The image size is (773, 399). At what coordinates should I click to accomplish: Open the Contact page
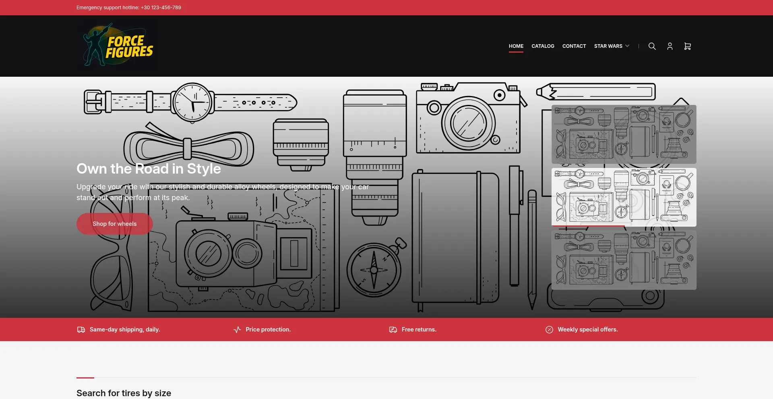(x=574, y=46)
